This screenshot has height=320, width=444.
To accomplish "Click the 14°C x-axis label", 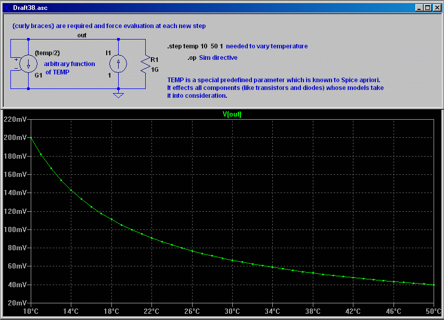I will pos(71,312).
